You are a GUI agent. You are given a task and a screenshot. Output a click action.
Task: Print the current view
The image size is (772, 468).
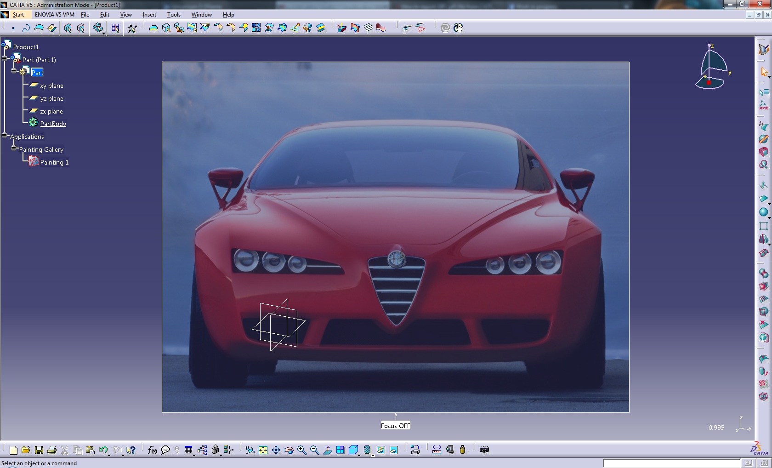[x=52, y=450]
